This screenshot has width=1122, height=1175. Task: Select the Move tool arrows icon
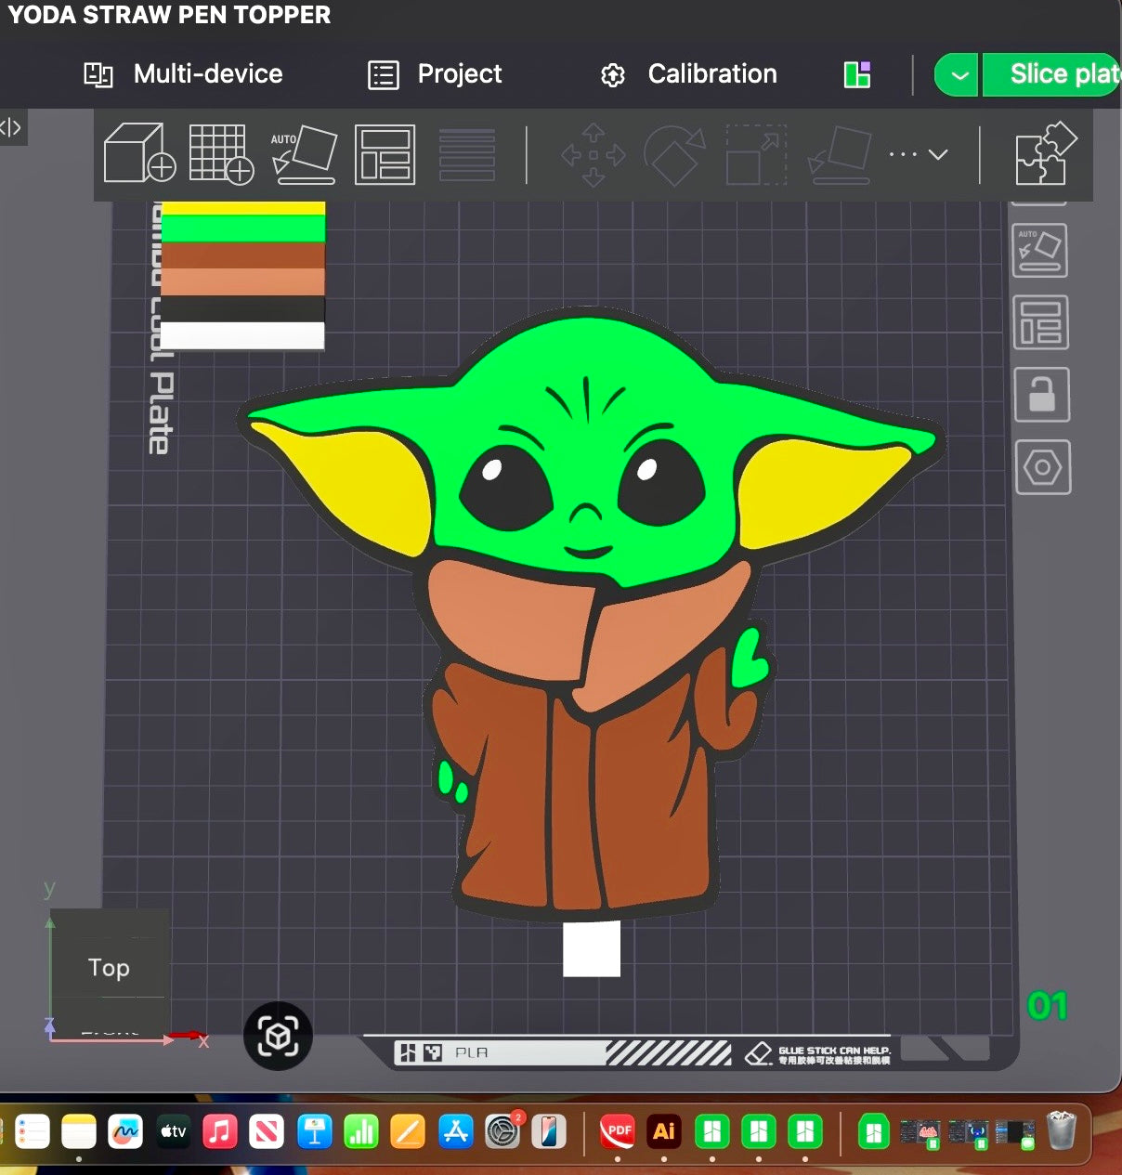(x=594, y=155)
